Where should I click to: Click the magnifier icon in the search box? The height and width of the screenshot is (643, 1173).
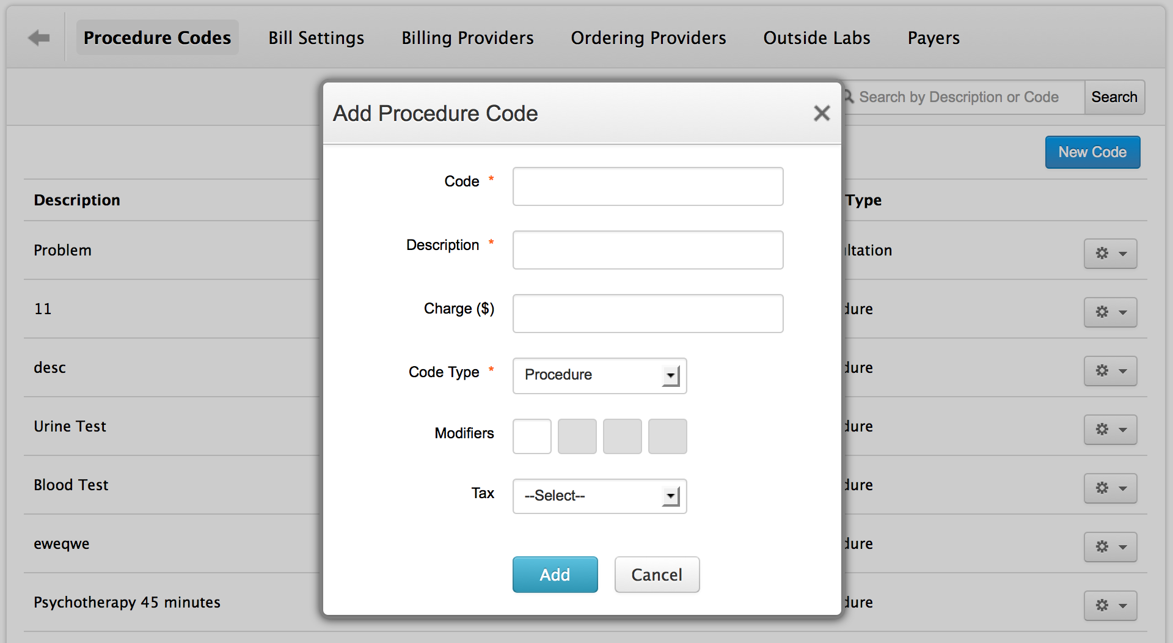848,97
